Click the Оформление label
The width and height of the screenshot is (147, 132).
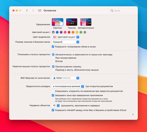(43, 24)
